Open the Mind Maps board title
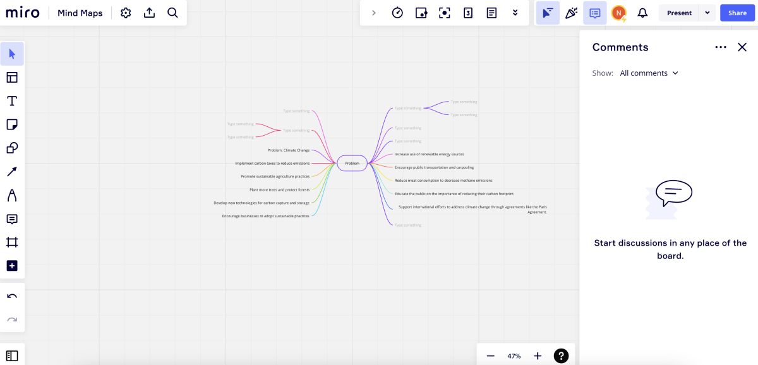Image resolution: width=758 pixels, height=365 pixels. point(80,13)
